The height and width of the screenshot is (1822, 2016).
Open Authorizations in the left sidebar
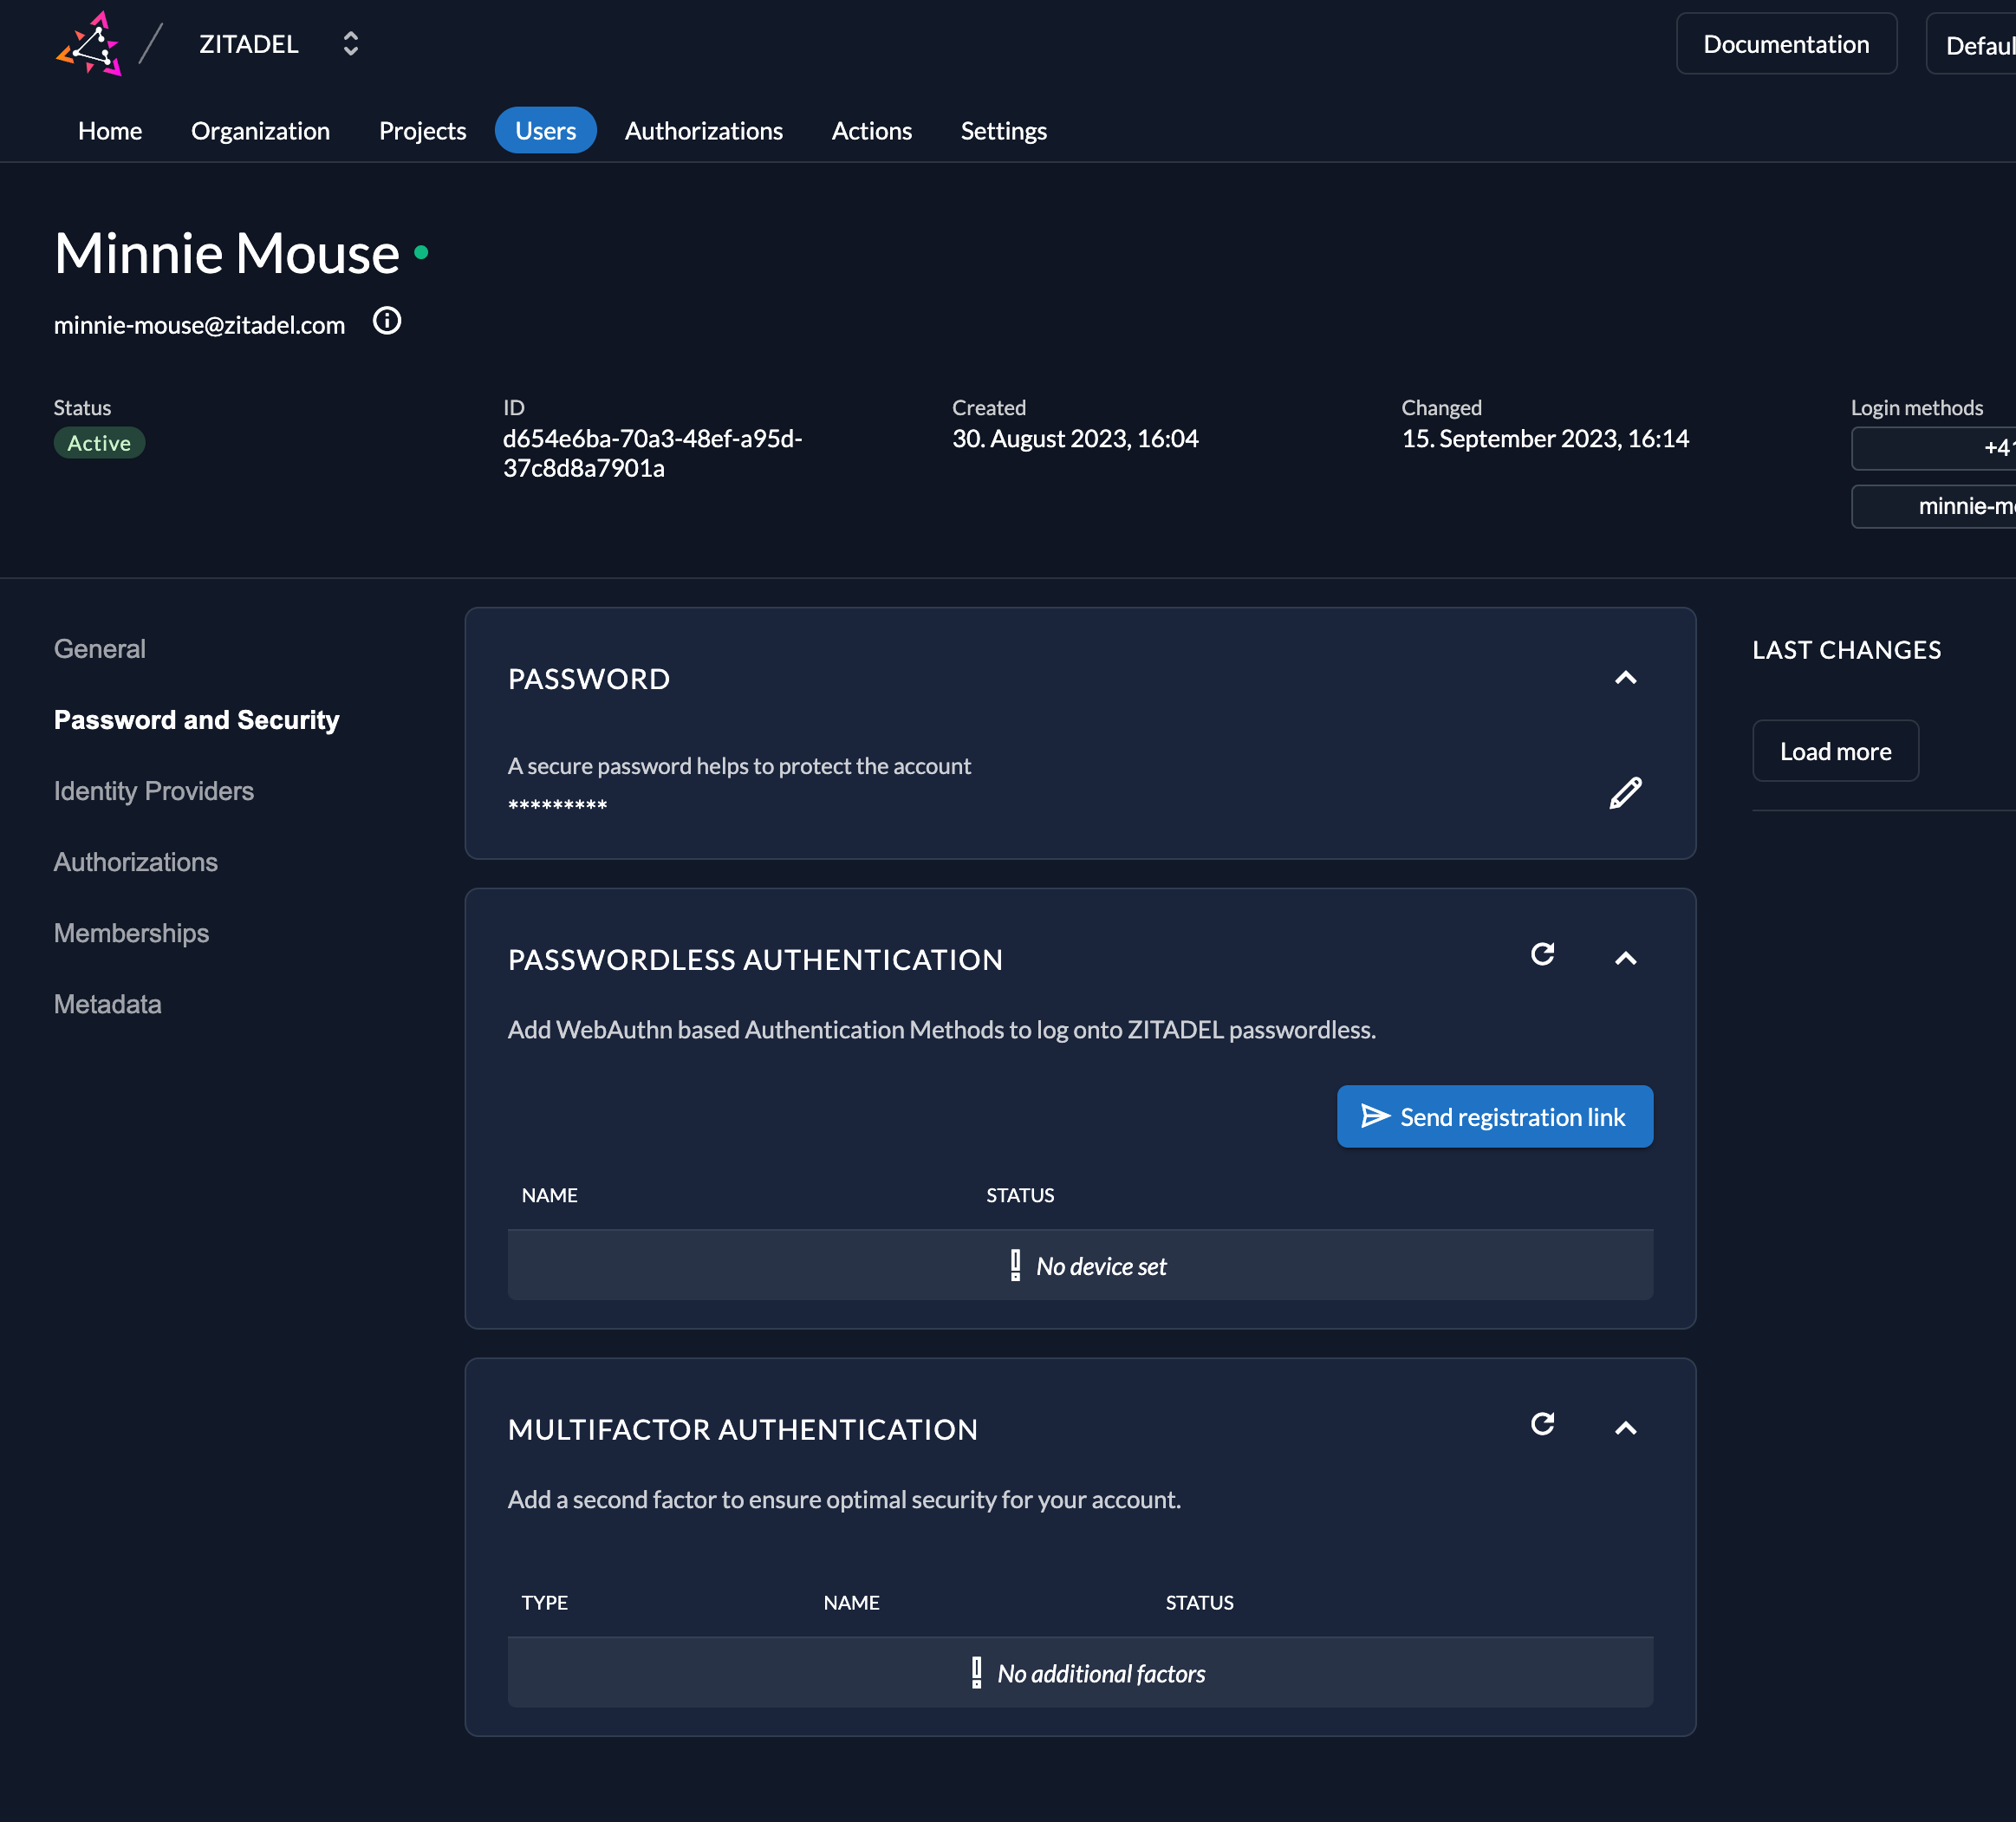136,862
